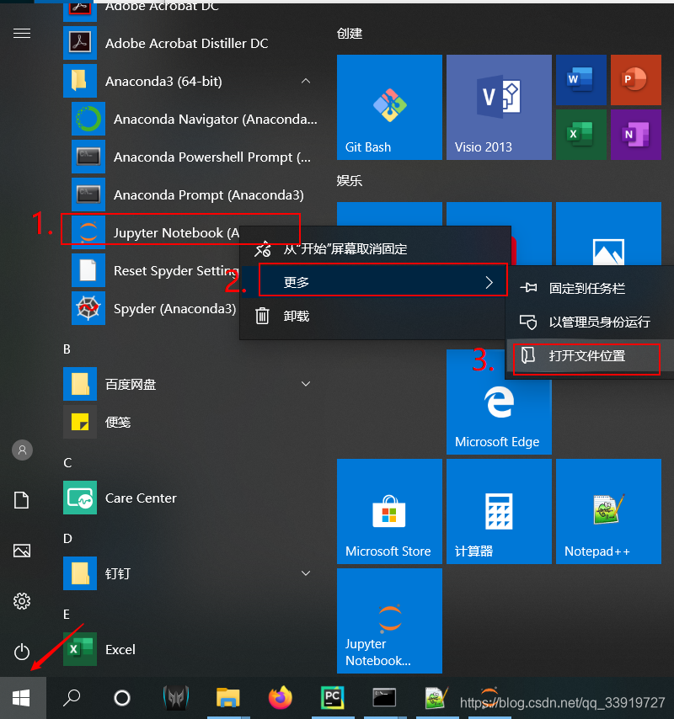Open the OneNote small tile
This screenshot has width=674, height=719.
(636, 135)
